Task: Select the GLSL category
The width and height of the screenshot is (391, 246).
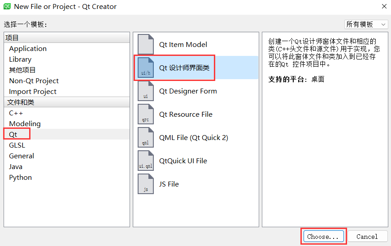Action: [17, 145]
